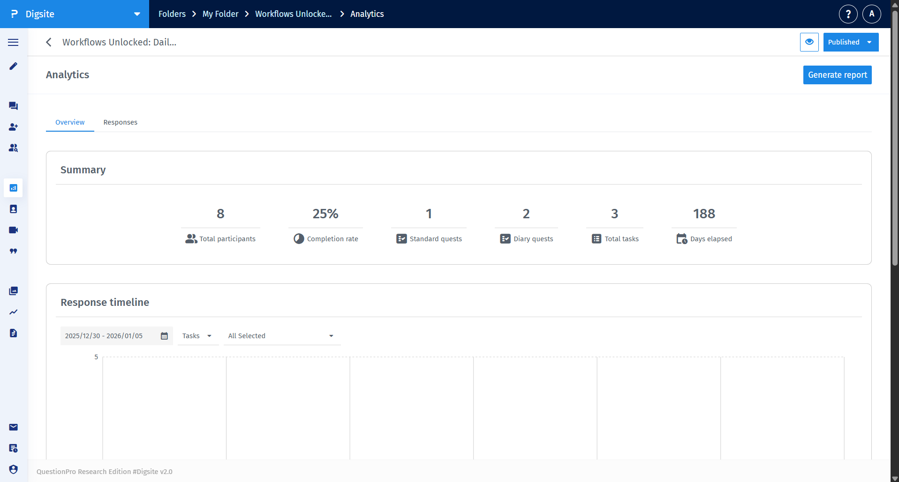This screenshot has width=899, height=482.
Task: Open the discussions chat bubbles icon
Action: coord(13,106)
